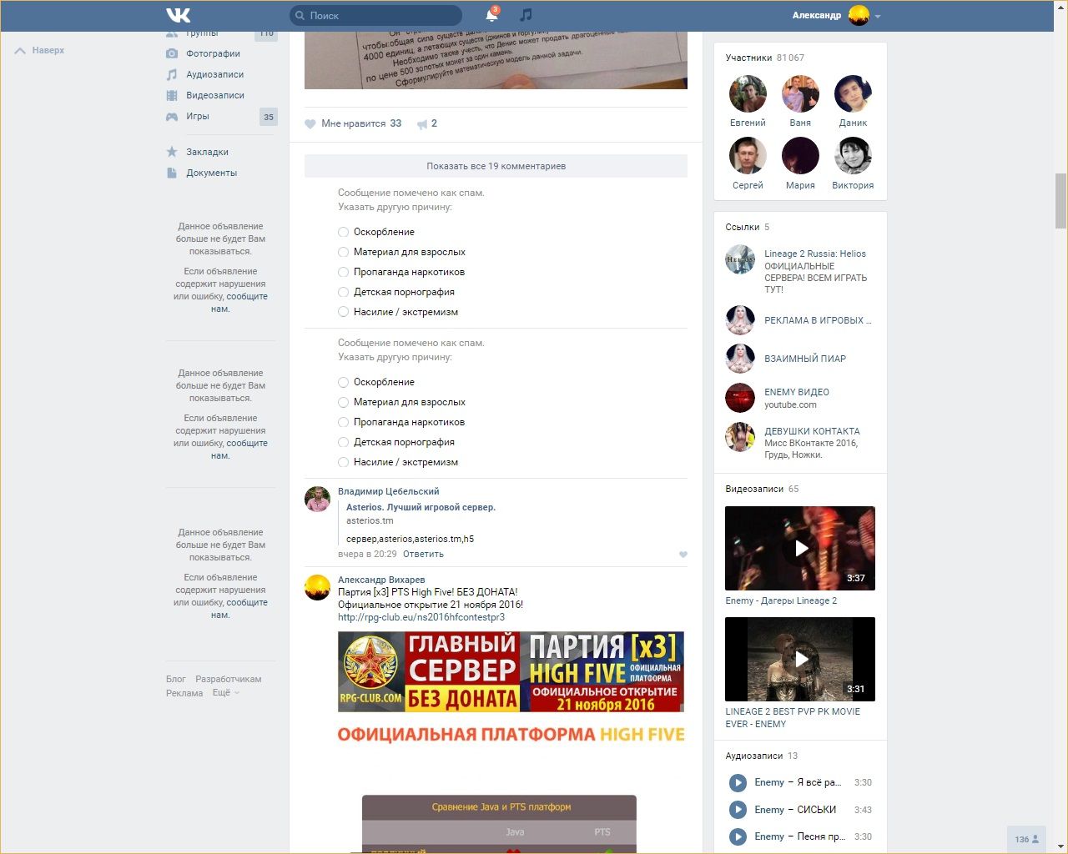
Task: Like Владимир Цебельский's comment with the heart
Action: coord(683,555)
